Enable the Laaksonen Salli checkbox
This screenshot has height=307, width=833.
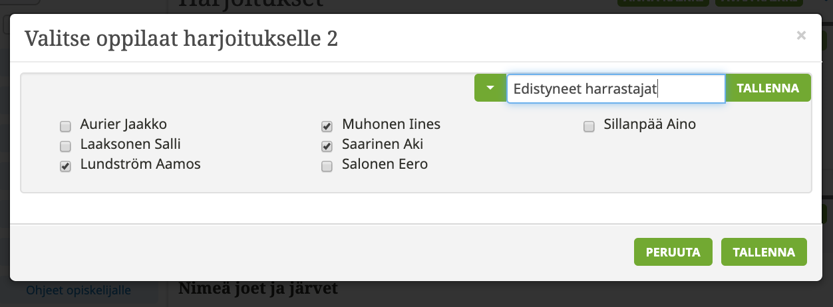pos(65,146)
